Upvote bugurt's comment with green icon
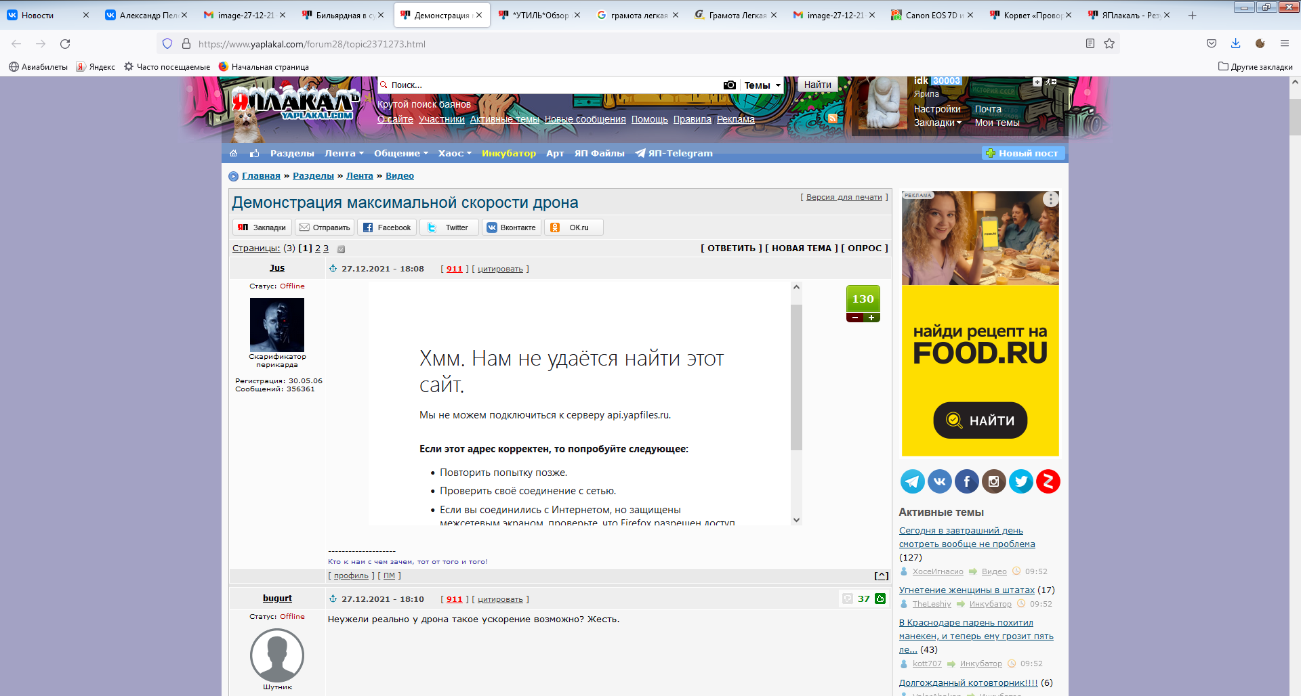 tap(880, 599)
